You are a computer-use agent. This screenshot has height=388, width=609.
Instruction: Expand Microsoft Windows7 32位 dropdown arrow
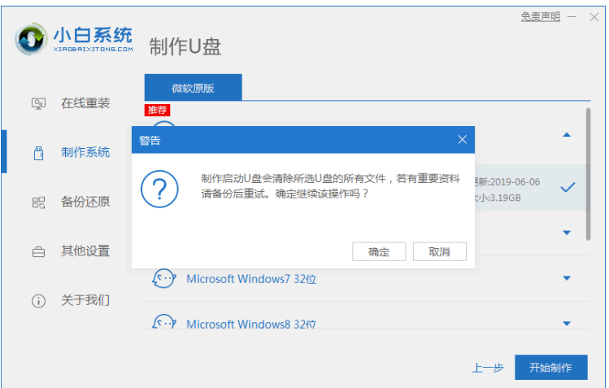coord(567,278)
